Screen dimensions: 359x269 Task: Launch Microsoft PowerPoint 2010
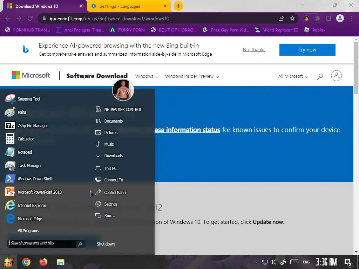point(33,192)
